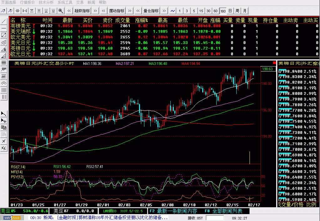Click the 摆动指标 button
320x221 pixels.
tap(116, 11)
